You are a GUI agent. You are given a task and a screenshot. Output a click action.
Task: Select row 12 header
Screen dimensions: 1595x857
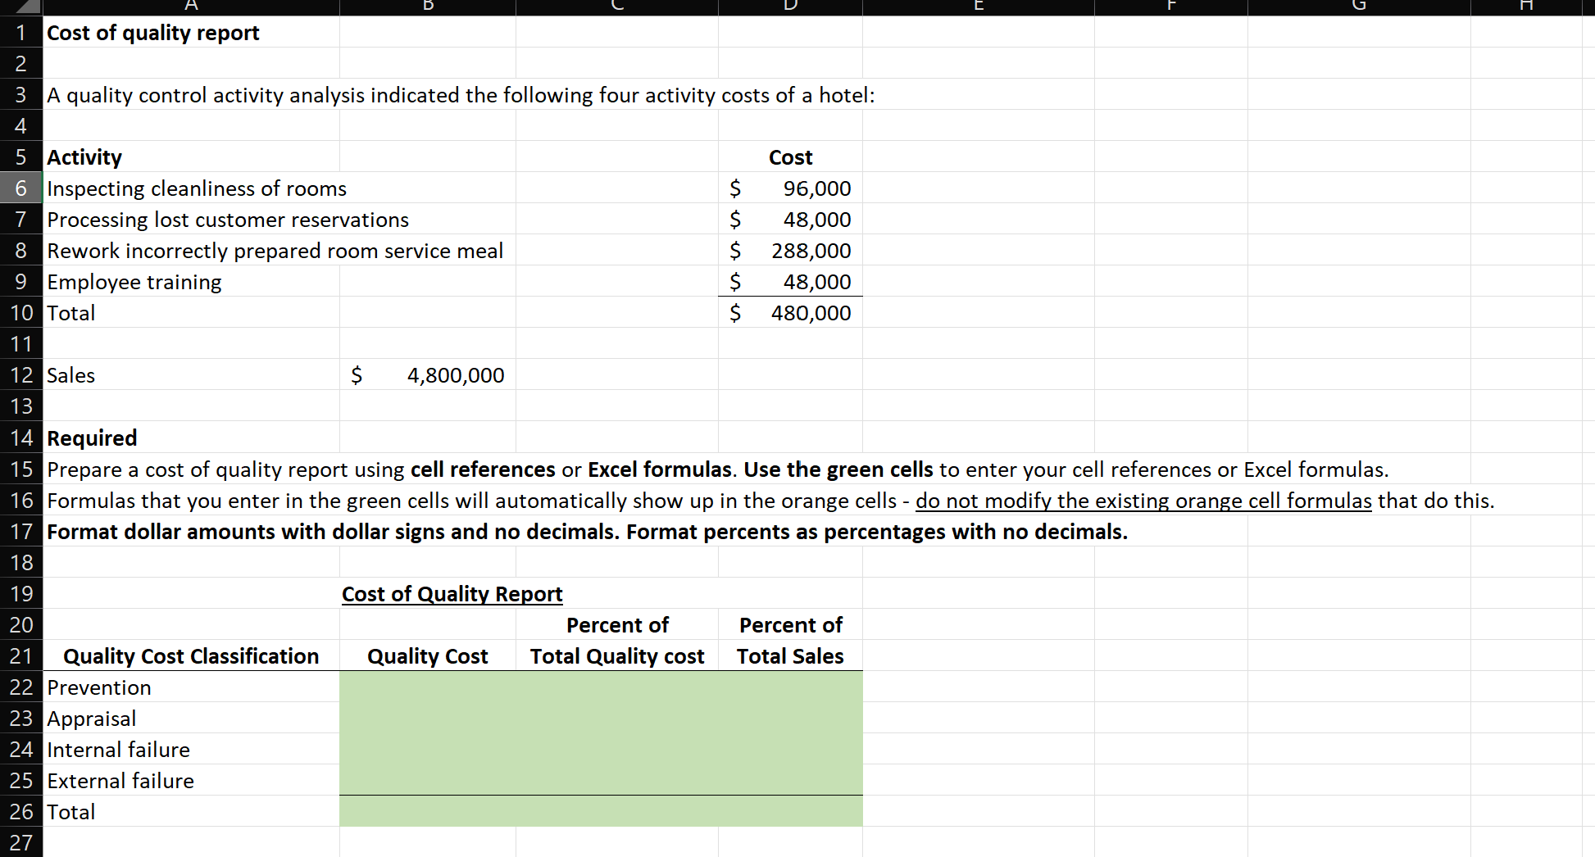(20, 374)
